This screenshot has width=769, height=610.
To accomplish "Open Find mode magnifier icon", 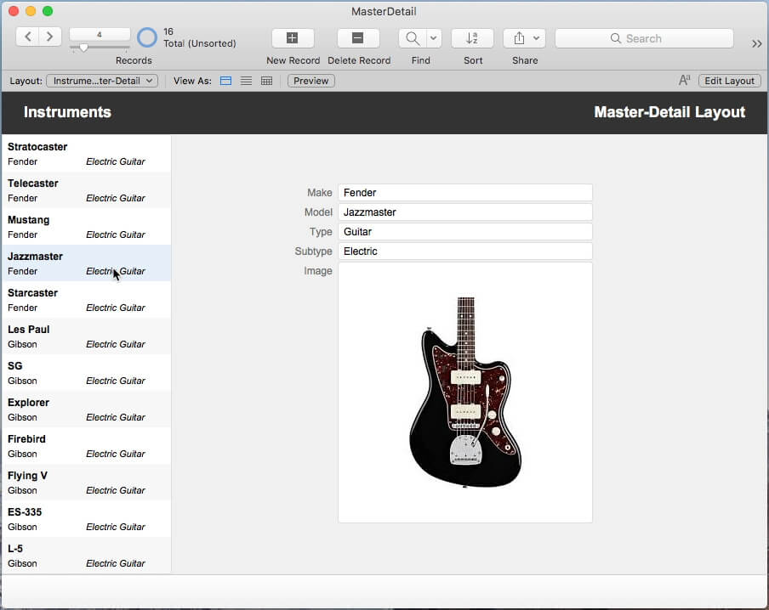I will (413, 37).
